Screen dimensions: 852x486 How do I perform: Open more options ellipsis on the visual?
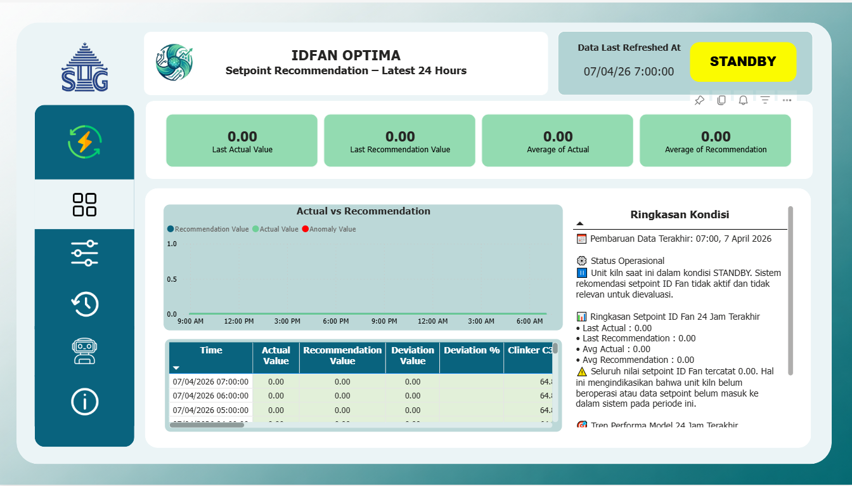787,100
